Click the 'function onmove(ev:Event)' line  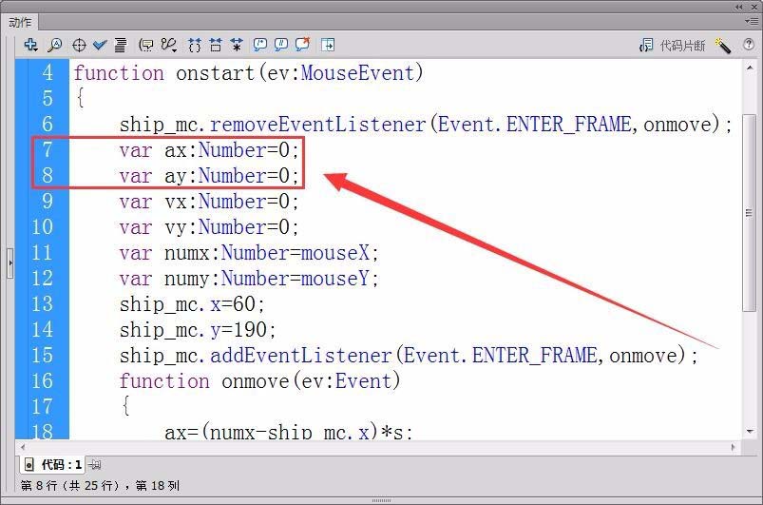pyautogui.click(x=259, y=381)
